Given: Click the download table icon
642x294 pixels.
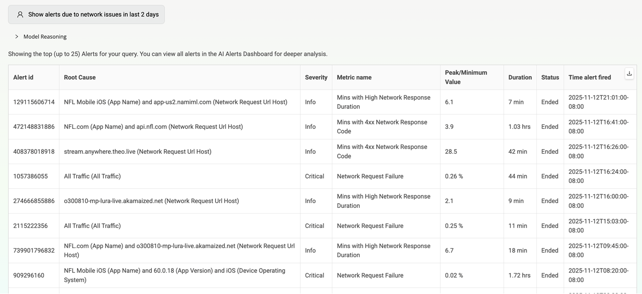Looking at the screenshot, I should (x=629, y=73).
